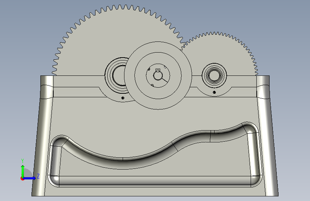The width and height of the screenshot is (310, 201).
Task: Click the blue Z axis arrow of the triad
Action: (x=30, y=178)
